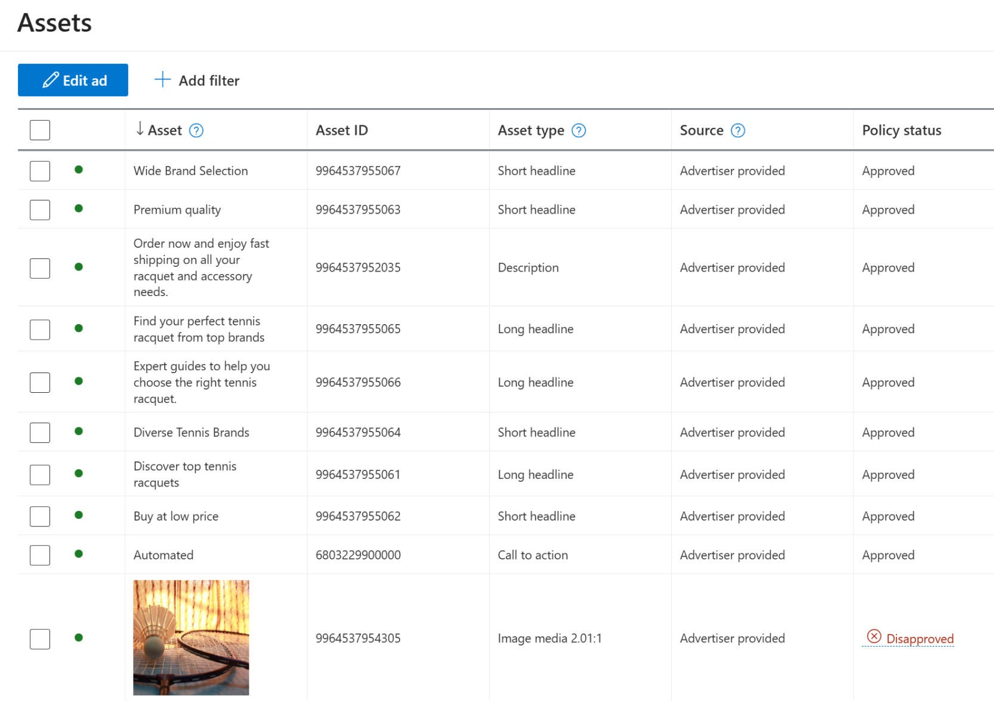Click the green status dot for Automated asset
The height and width of the screenshot is (714, 994).
(x=79, y=554)
